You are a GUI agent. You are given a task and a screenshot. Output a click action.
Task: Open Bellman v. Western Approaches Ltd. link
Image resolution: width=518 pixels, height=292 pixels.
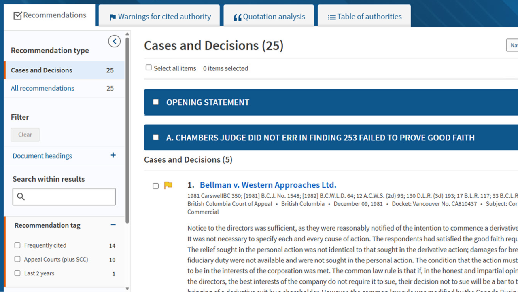(x=268, y=185)
